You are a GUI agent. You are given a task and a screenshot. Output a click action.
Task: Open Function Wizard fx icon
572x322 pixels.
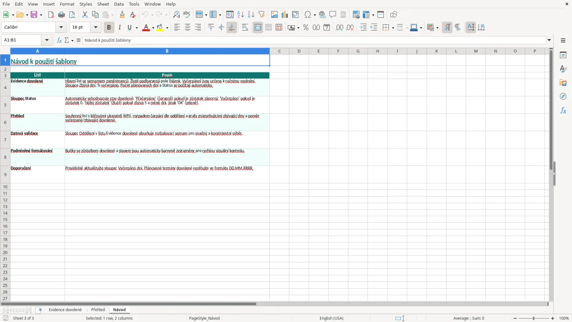pyautogui.click(x=59, y=41)
